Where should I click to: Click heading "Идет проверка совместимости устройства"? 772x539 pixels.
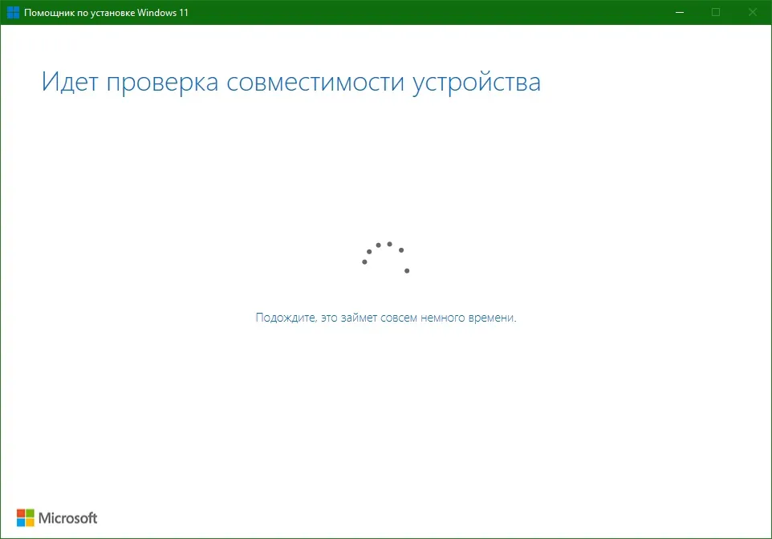pos(291,82)
